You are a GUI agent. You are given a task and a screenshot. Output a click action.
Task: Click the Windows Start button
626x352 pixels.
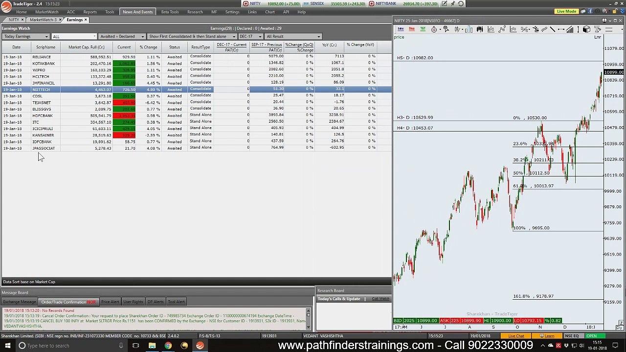(7, 346)
